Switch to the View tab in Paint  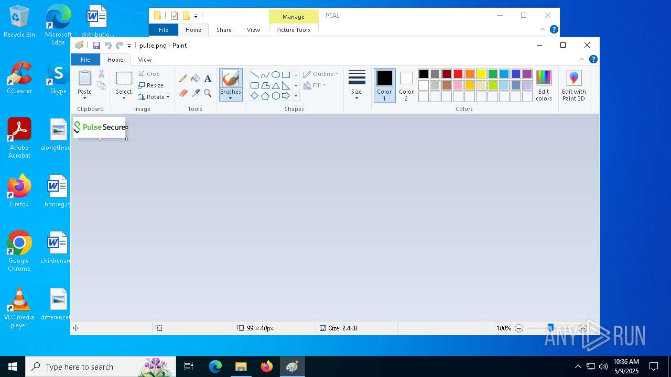click(145, 60)
